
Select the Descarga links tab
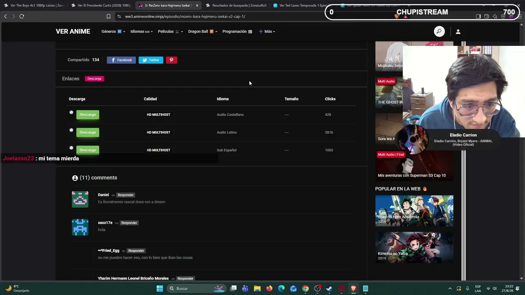94,79
